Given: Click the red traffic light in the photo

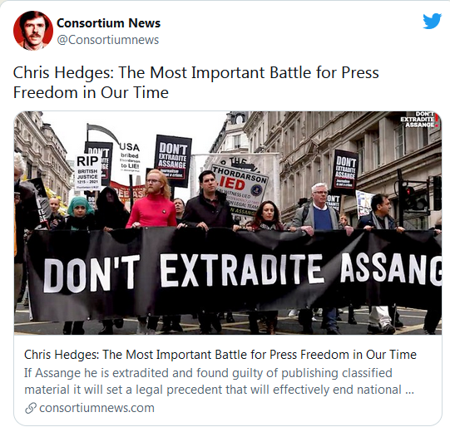Looking at the screenshot, I should point(409,190).
